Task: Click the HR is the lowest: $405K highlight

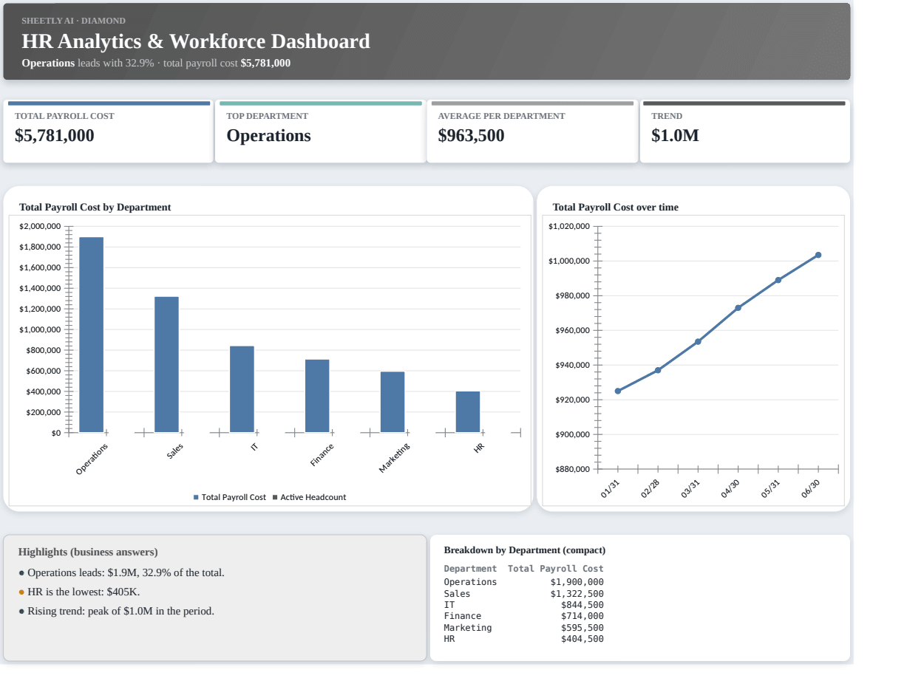Action: coord(84,592)
